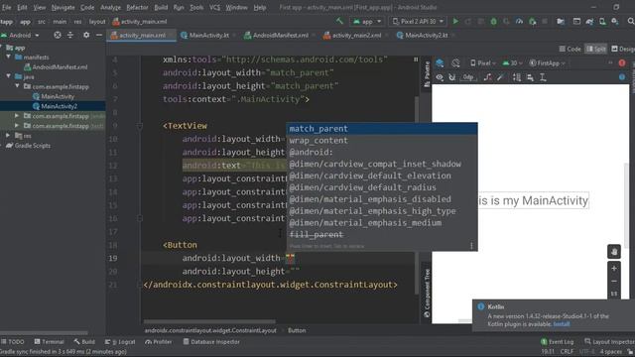Switch to MainActivity.kt editor tab
The width and height of the screenshot is (635, 357).
[208, 36]
